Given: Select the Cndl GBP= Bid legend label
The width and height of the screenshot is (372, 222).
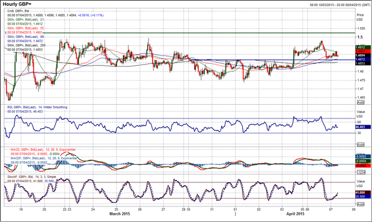Looking at the screenshot, I should (x=18, y=11).
